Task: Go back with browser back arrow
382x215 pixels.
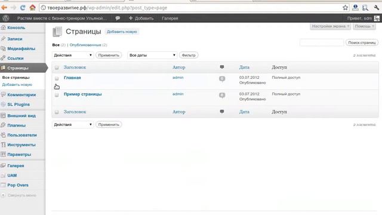Action: pos(4,8)
